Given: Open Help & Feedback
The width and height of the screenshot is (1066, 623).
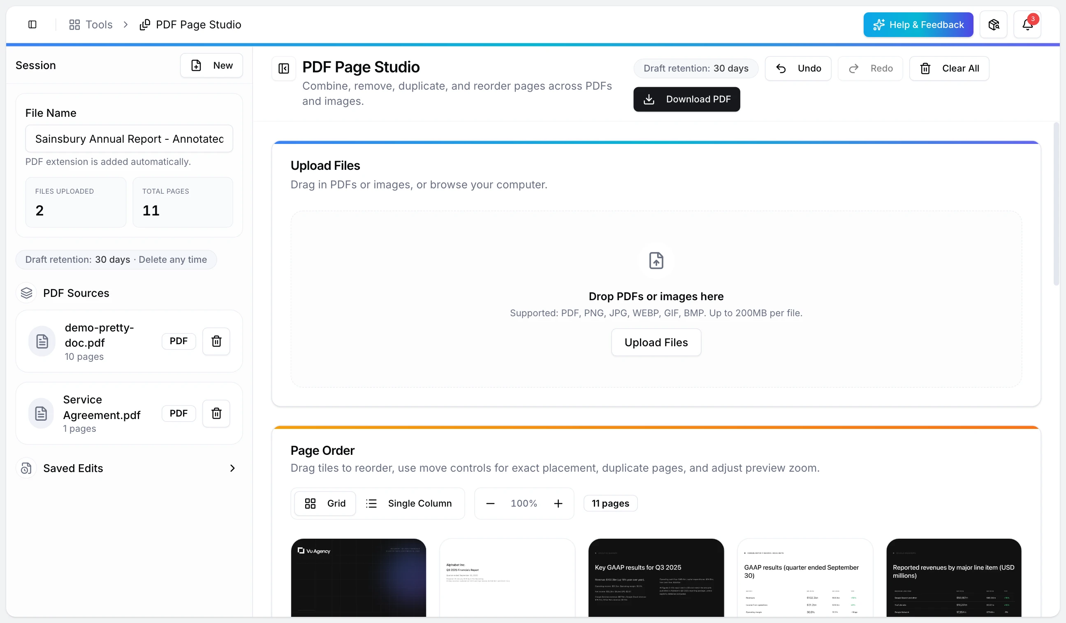Looking at the screenshot, I should (x=918, y=25).
